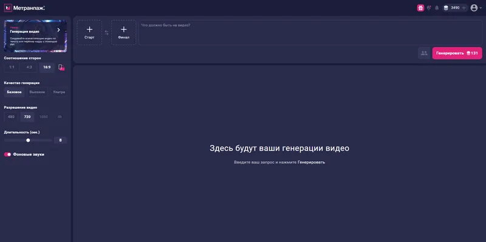Open the notifications bell

coord(437,8)
